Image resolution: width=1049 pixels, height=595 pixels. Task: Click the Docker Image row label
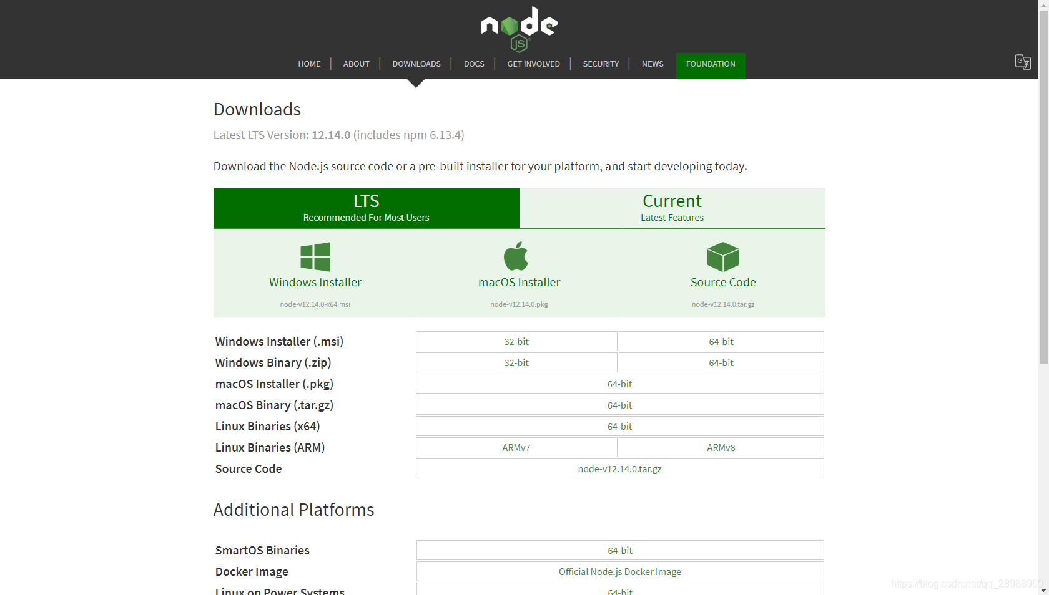252,572
